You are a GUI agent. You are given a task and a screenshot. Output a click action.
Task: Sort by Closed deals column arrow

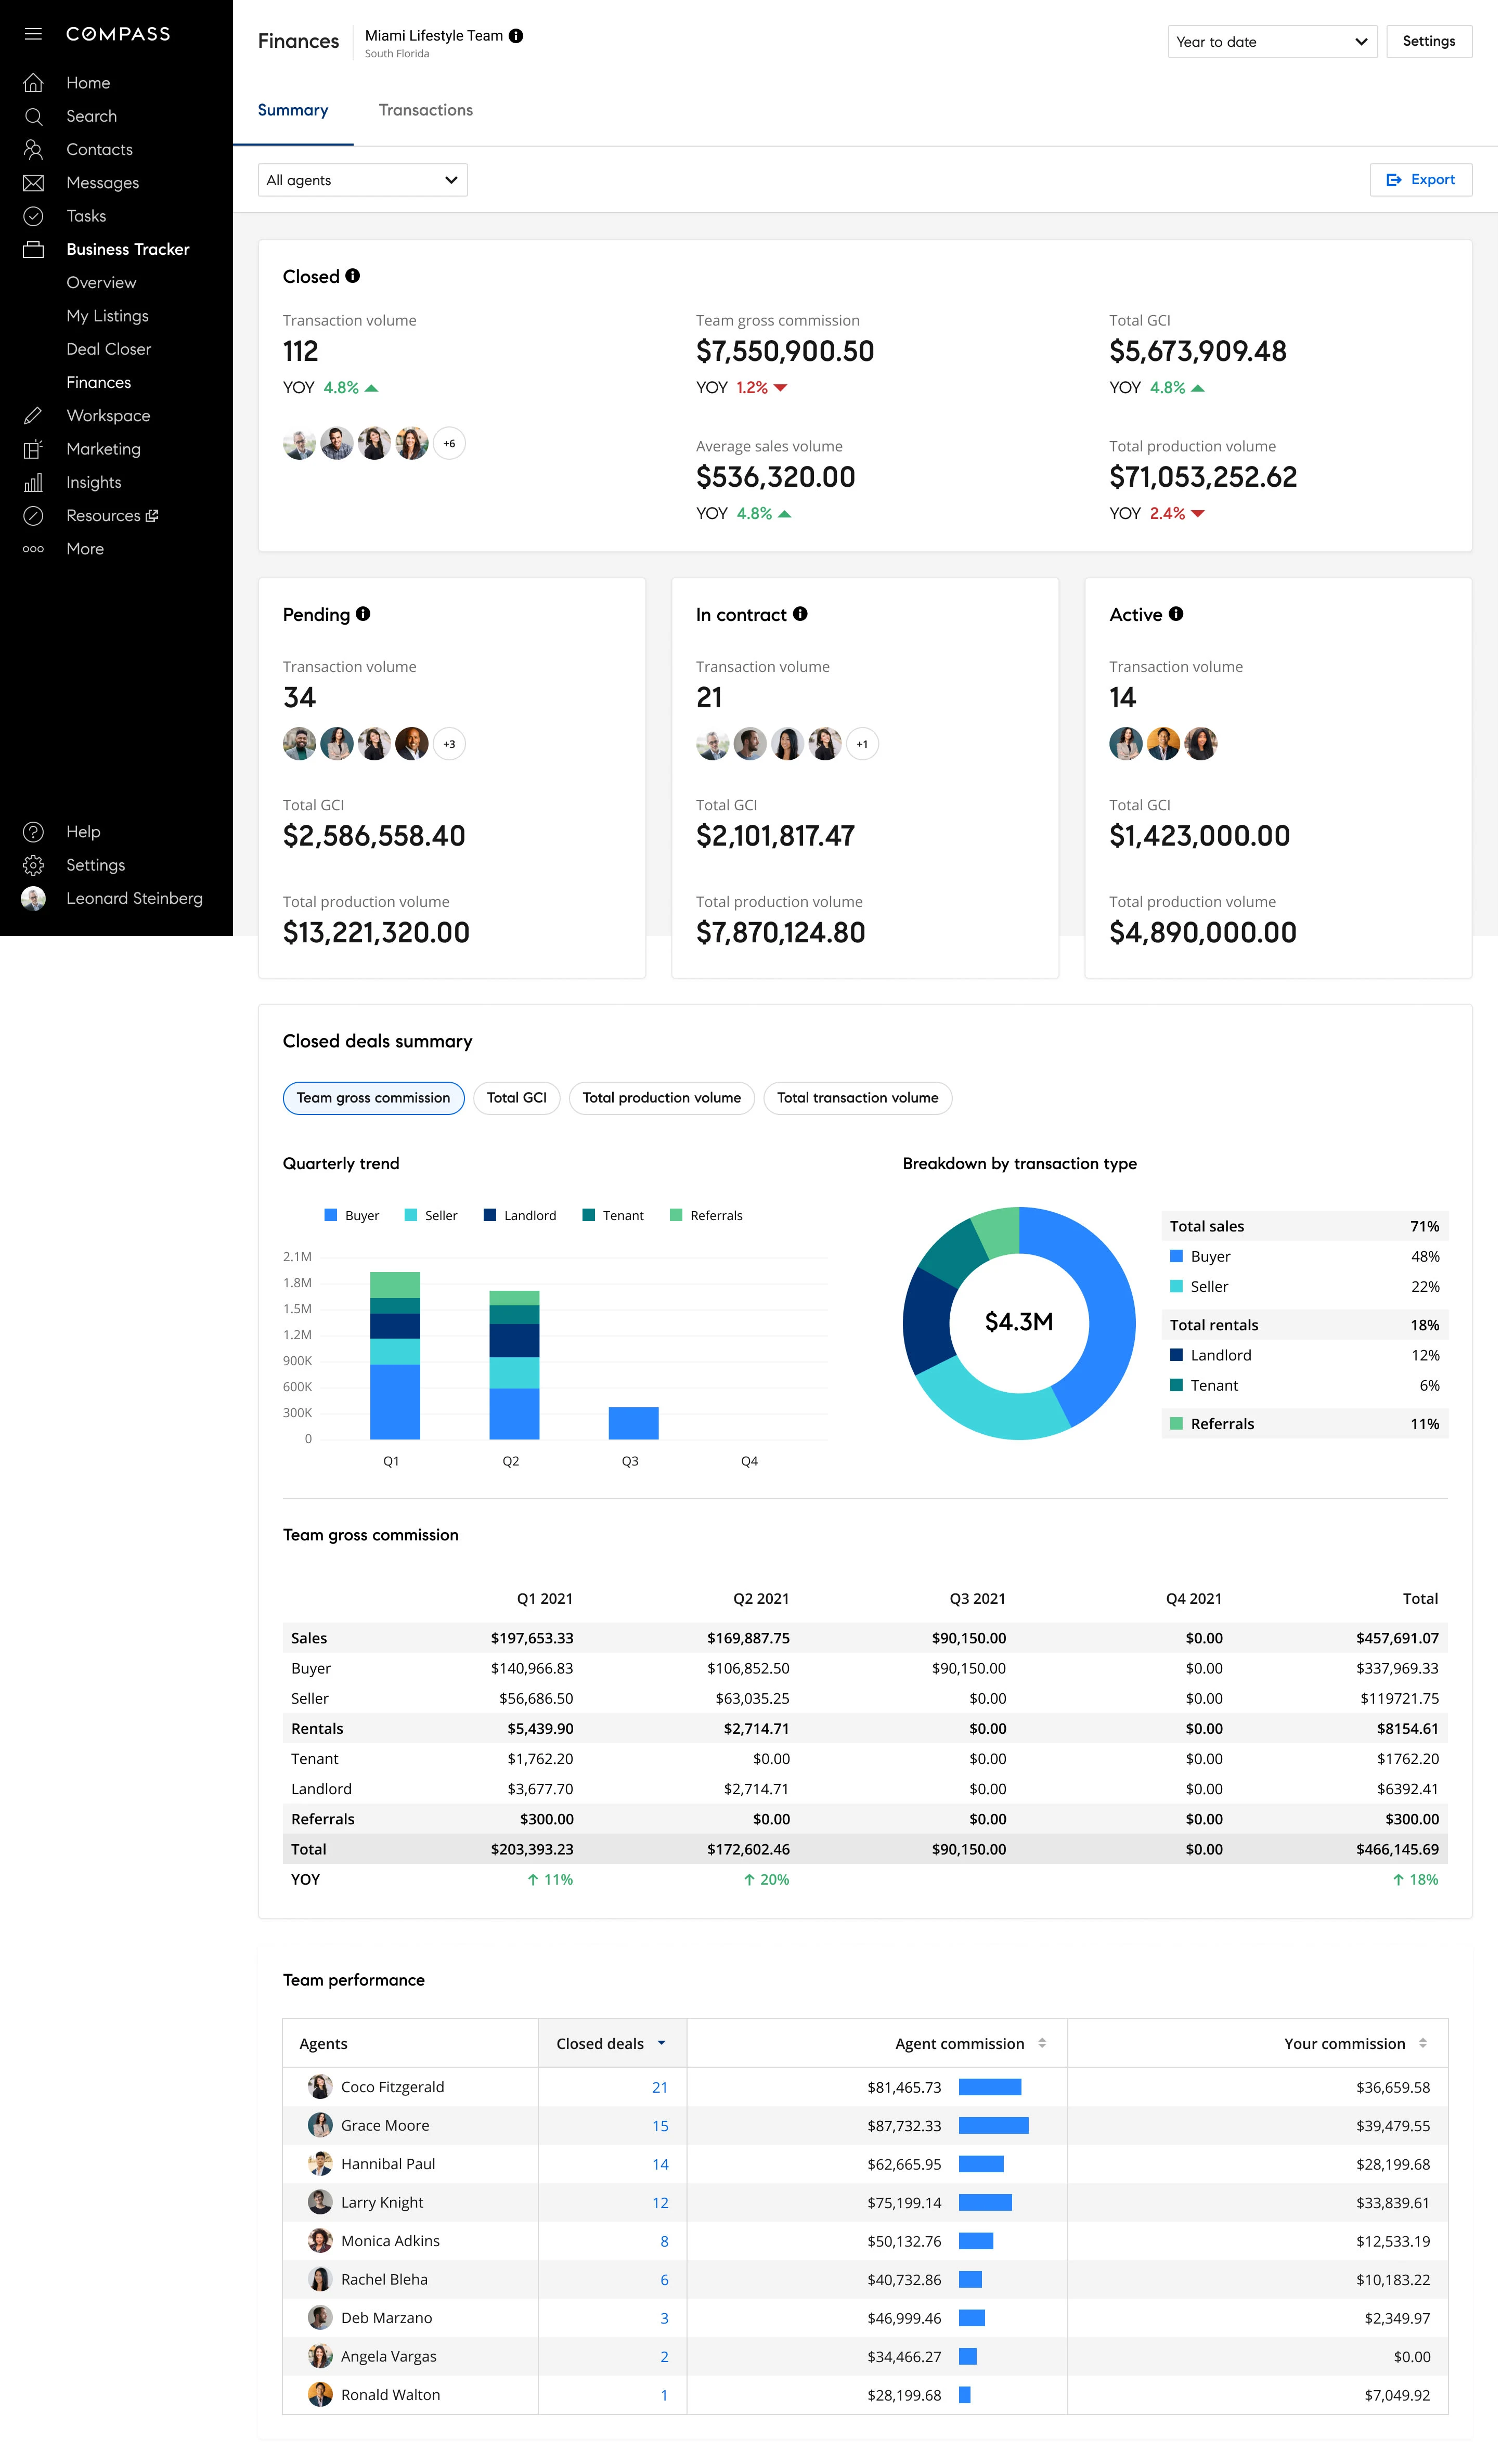point(662,2043)
